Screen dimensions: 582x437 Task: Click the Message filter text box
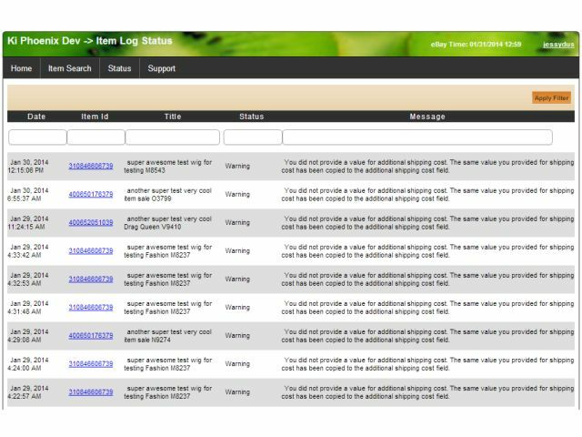[416, 137]
